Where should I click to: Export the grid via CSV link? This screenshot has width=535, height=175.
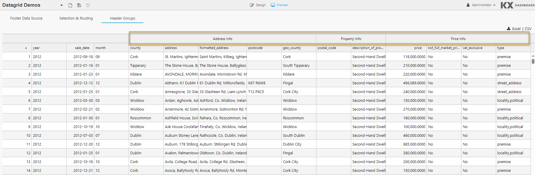coord(528,29)
